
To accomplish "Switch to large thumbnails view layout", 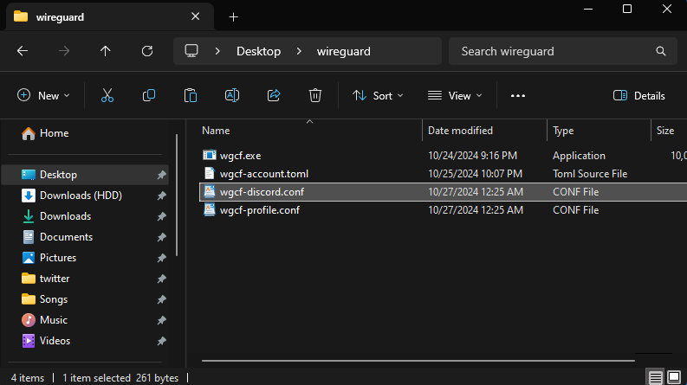I will (674, 377).
